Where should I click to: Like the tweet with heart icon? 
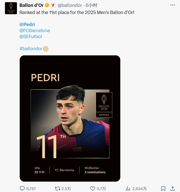[x=93, y=188]
